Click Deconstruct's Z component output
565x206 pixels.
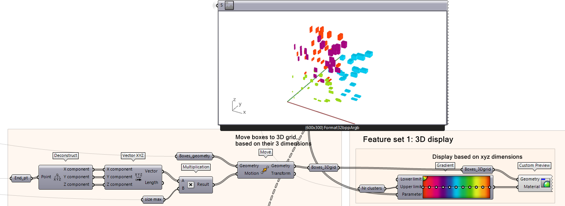coord(76,184)
